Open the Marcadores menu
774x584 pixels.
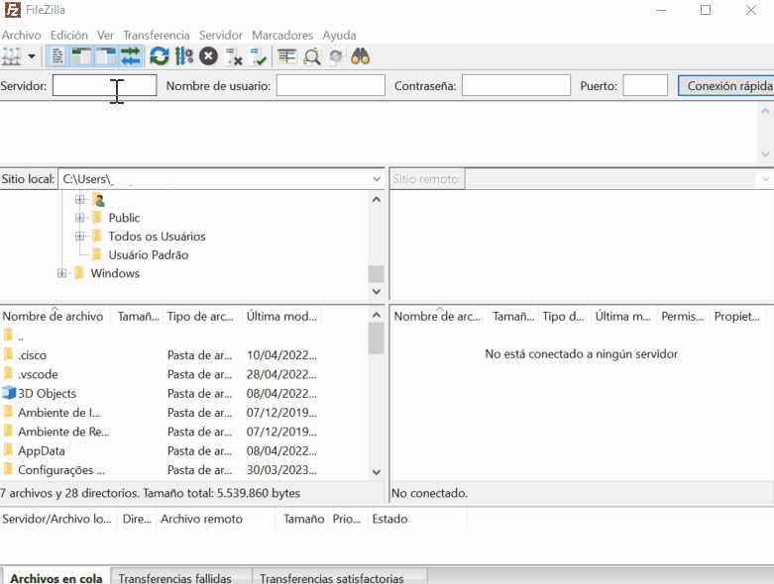pyautogui.click(x=282, y=35)
